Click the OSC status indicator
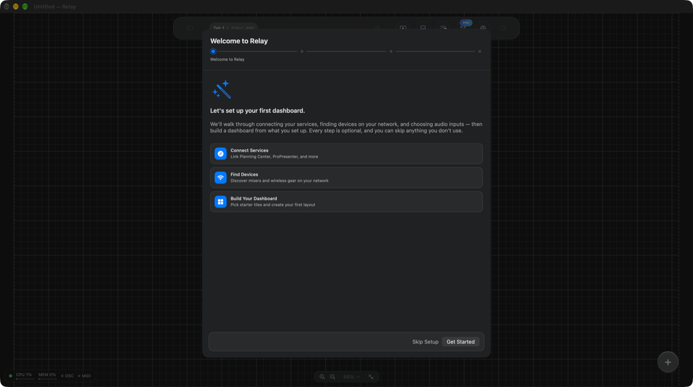The height and width of the screenshot is (387, 693). tap(68, 376)
